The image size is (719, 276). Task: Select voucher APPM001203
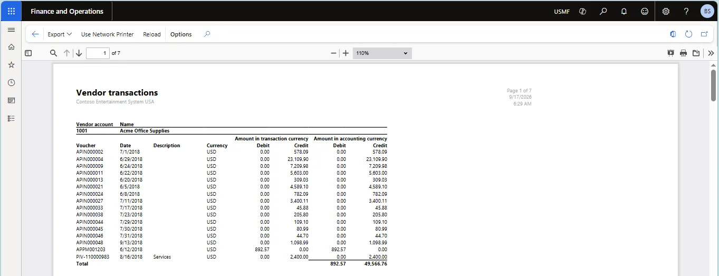coord(90,250)
